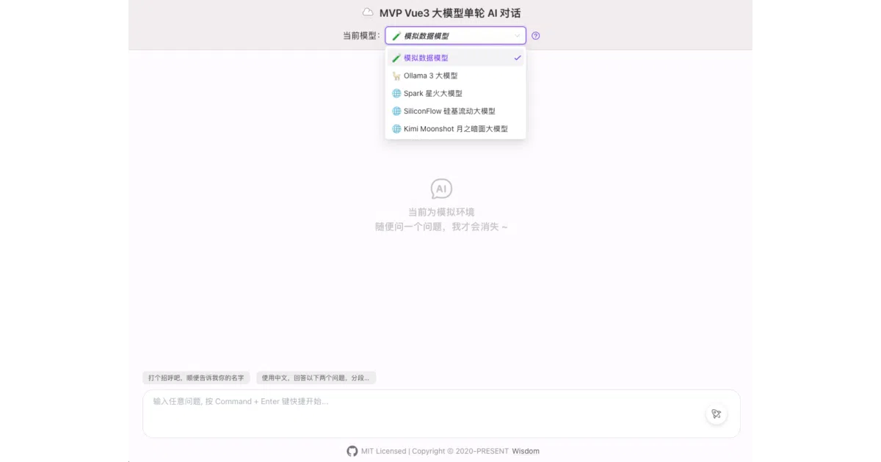
Task: Click the send rocket icon button
Action: coord(717,414)
